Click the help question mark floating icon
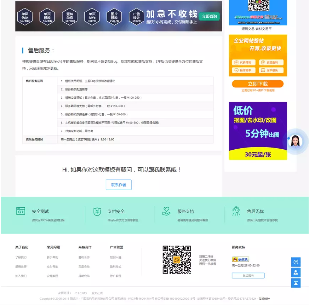Image resolution: width=309 pixels, height=305 pixels. [296, 262]
